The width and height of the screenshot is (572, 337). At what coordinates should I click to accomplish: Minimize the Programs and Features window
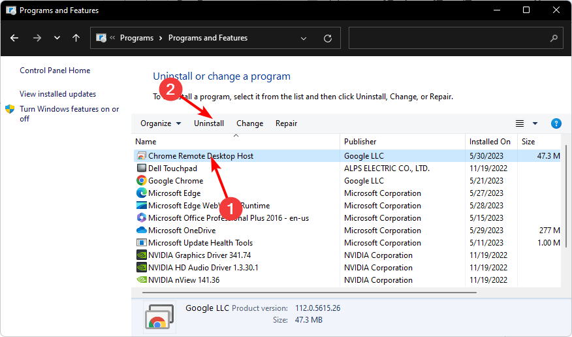click(496, 10)
